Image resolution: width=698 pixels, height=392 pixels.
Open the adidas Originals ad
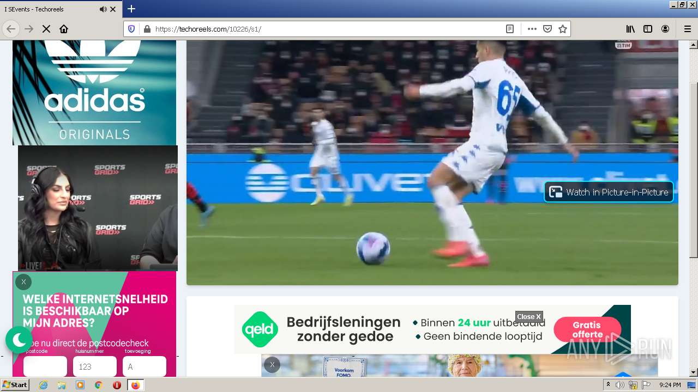point(94,93)
